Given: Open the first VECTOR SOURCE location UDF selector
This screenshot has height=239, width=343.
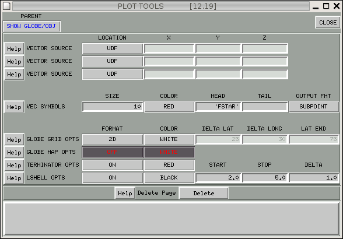Looking at the screenshot, I should coord(113,48).
